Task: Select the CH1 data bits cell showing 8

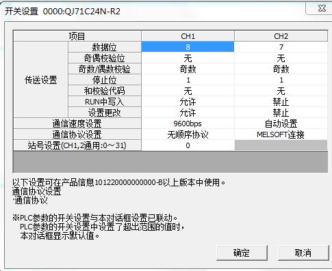Action: click(188, 47)
